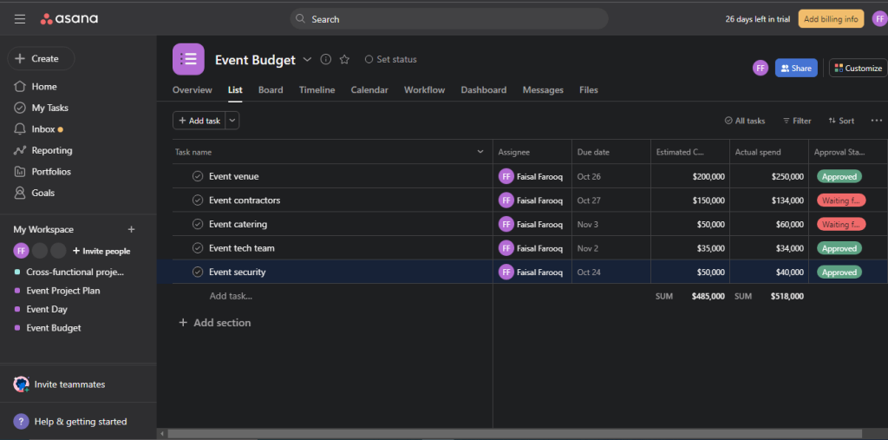Check off the Event security task
This screenshot has width=888, height=440.
(198, 272)
